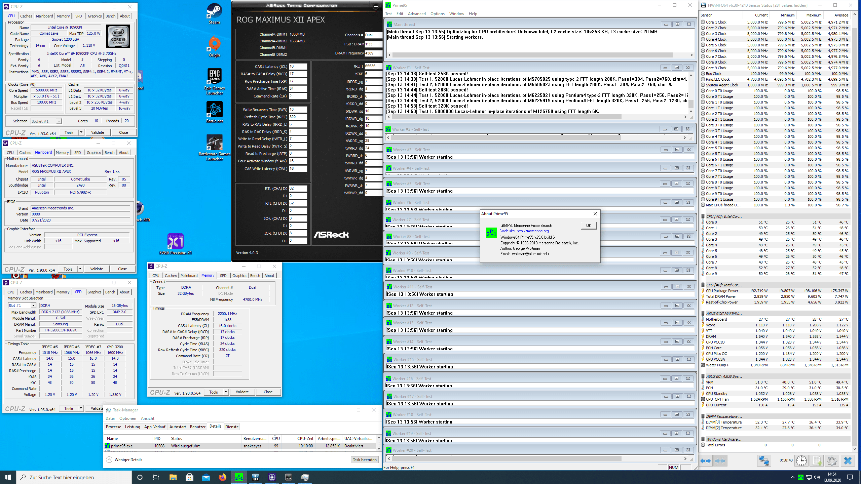This screenshot has height=484, width=861.
Task: Switch to Caches tab in top CPU-Z window
Action: point(26,16)
